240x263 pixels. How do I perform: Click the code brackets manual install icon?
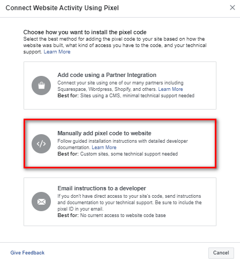pyautogui.click(x=41, y=144)
